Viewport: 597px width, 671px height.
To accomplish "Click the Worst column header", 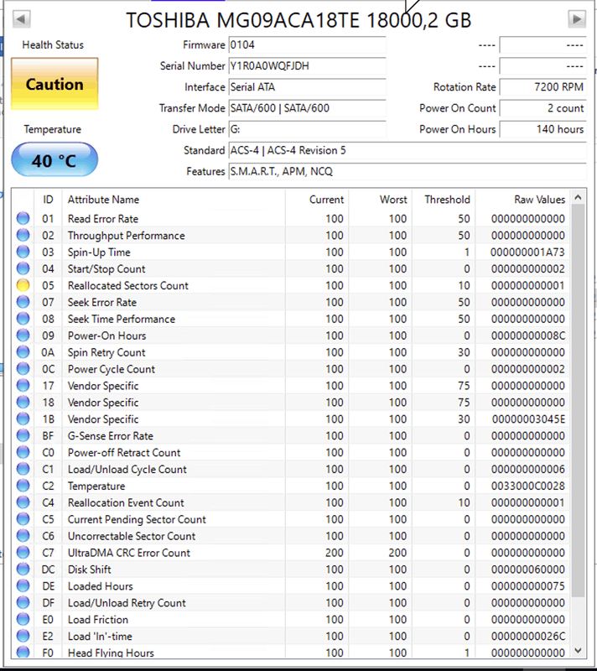I will [x=380, y=200].
